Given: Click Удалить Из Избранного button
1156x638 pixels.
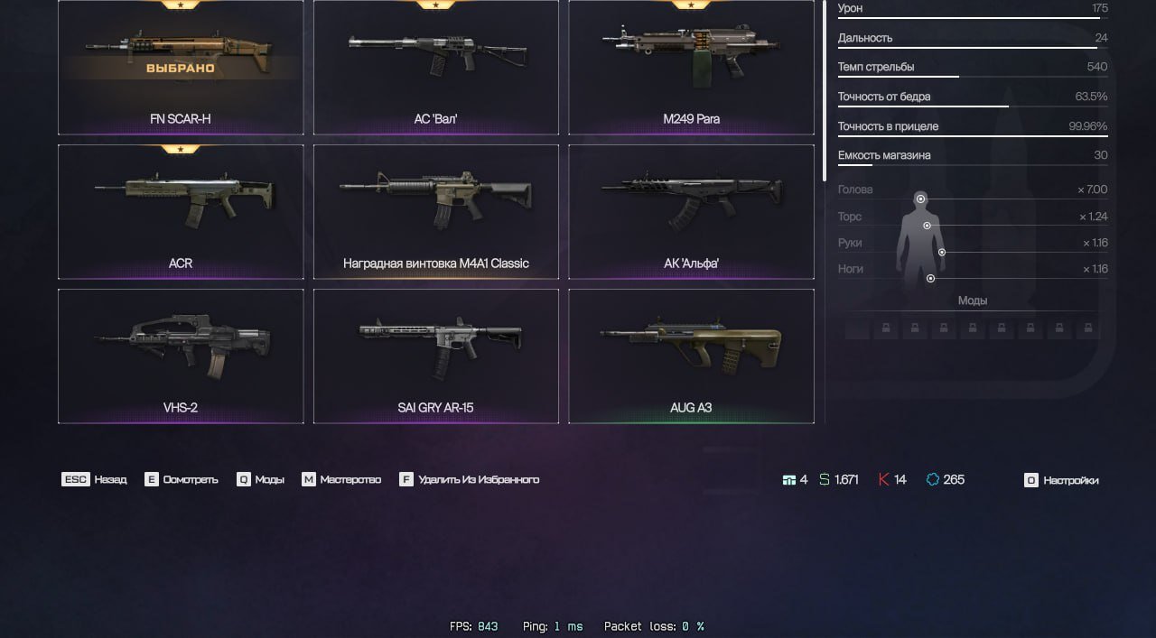Looking at the screenshot, I should tap(470, 479).
